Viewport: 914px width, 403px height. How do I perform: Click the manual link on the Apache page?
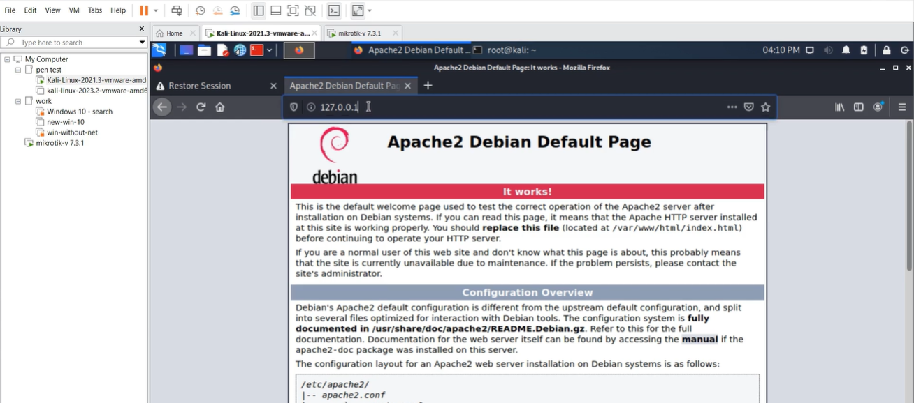click(x=699, y=340)
